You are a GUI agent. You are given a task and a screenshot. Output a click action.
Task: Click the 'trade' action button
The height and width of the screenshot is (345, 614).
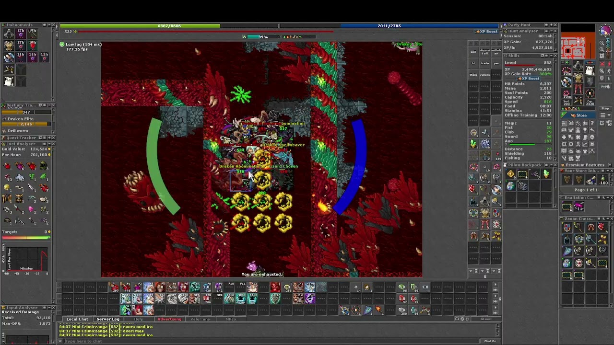tap(484, 63)
